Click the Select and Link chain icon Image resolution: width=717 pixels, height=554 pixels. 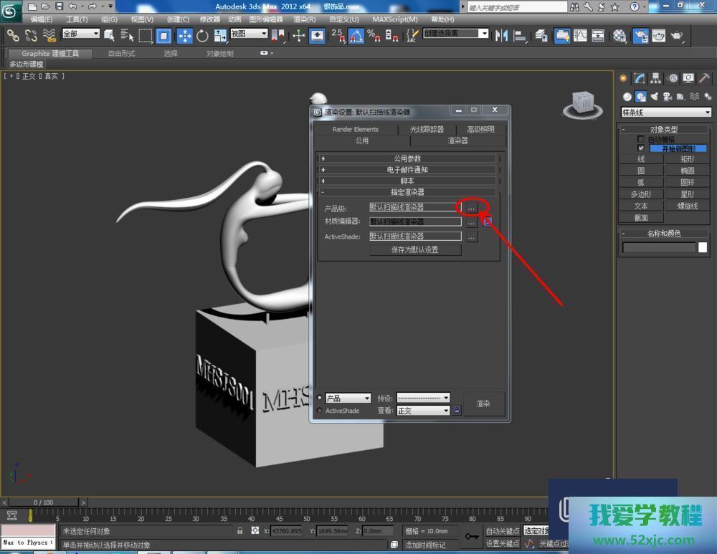(13, 35)
